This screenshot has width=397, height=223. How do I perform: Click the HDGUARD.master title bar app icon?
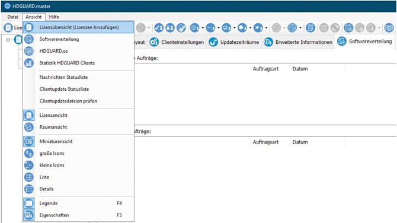coord(7,6)
